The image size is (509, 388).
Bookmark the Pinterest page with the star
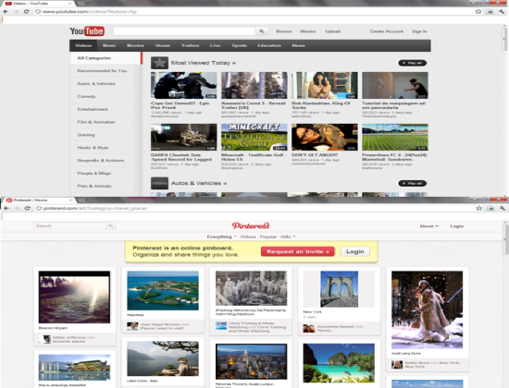pyautogui.click(x=479, y=208)
